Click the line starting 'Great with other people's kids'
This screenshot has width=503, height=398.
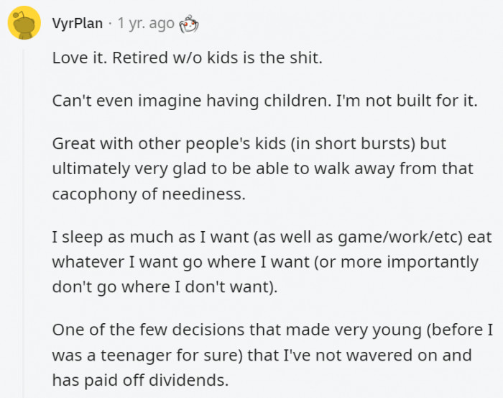click(249, 144)
